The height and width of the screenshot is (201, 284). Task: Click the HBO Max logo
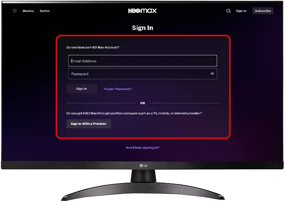(x=142, y=11)
